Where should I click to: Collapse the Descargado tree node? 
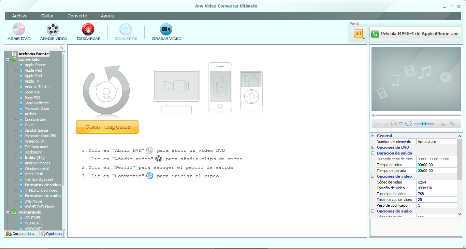8,212
